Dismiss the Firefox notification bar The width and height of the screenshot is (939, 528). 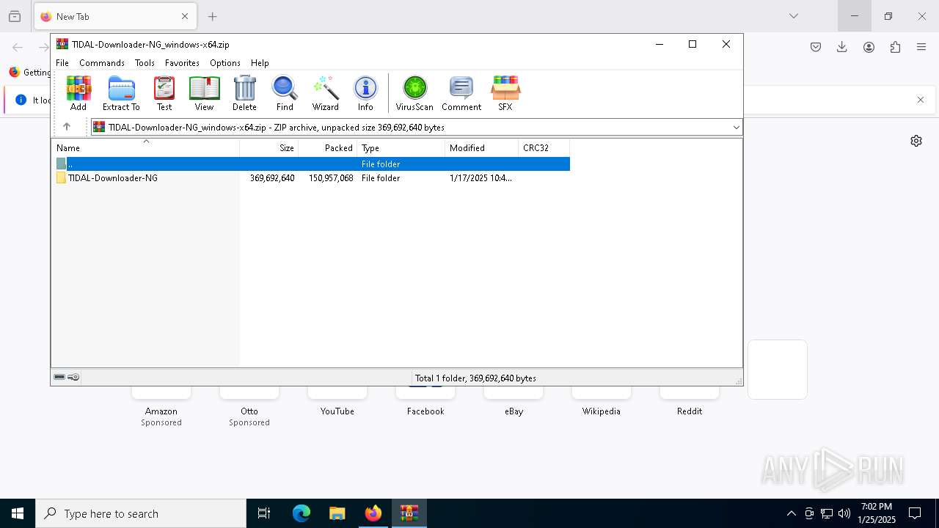[x=921, y=100]
